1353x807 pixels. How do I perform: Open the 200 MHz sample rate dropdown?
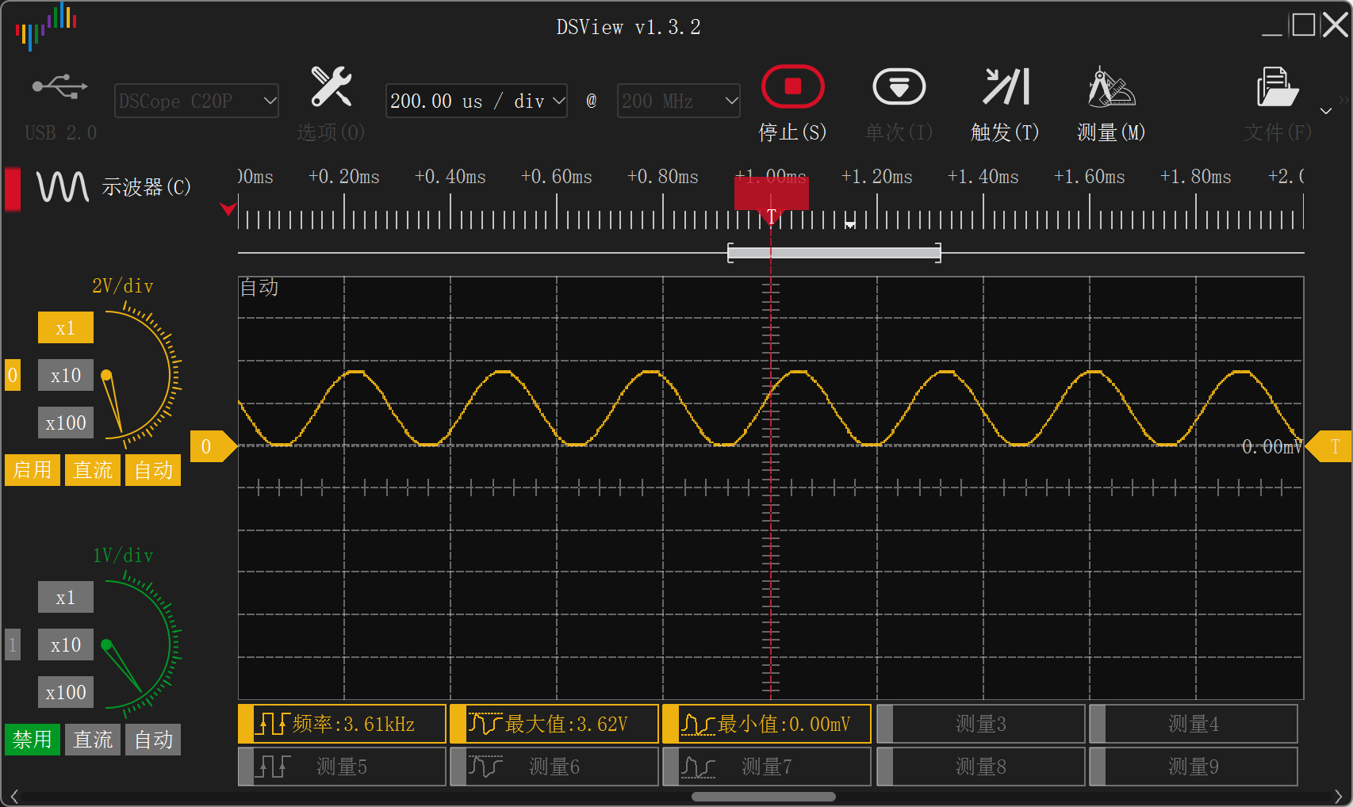tap(679, 101)
